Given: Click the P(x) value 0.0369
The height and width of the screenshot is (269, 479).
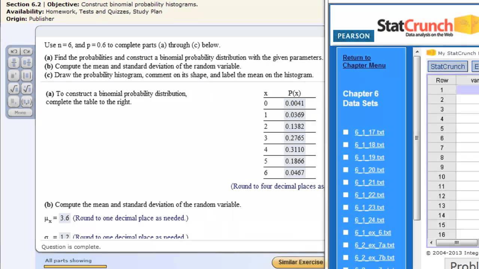Looking at the screenshot, I should click(x=295, y=115).
